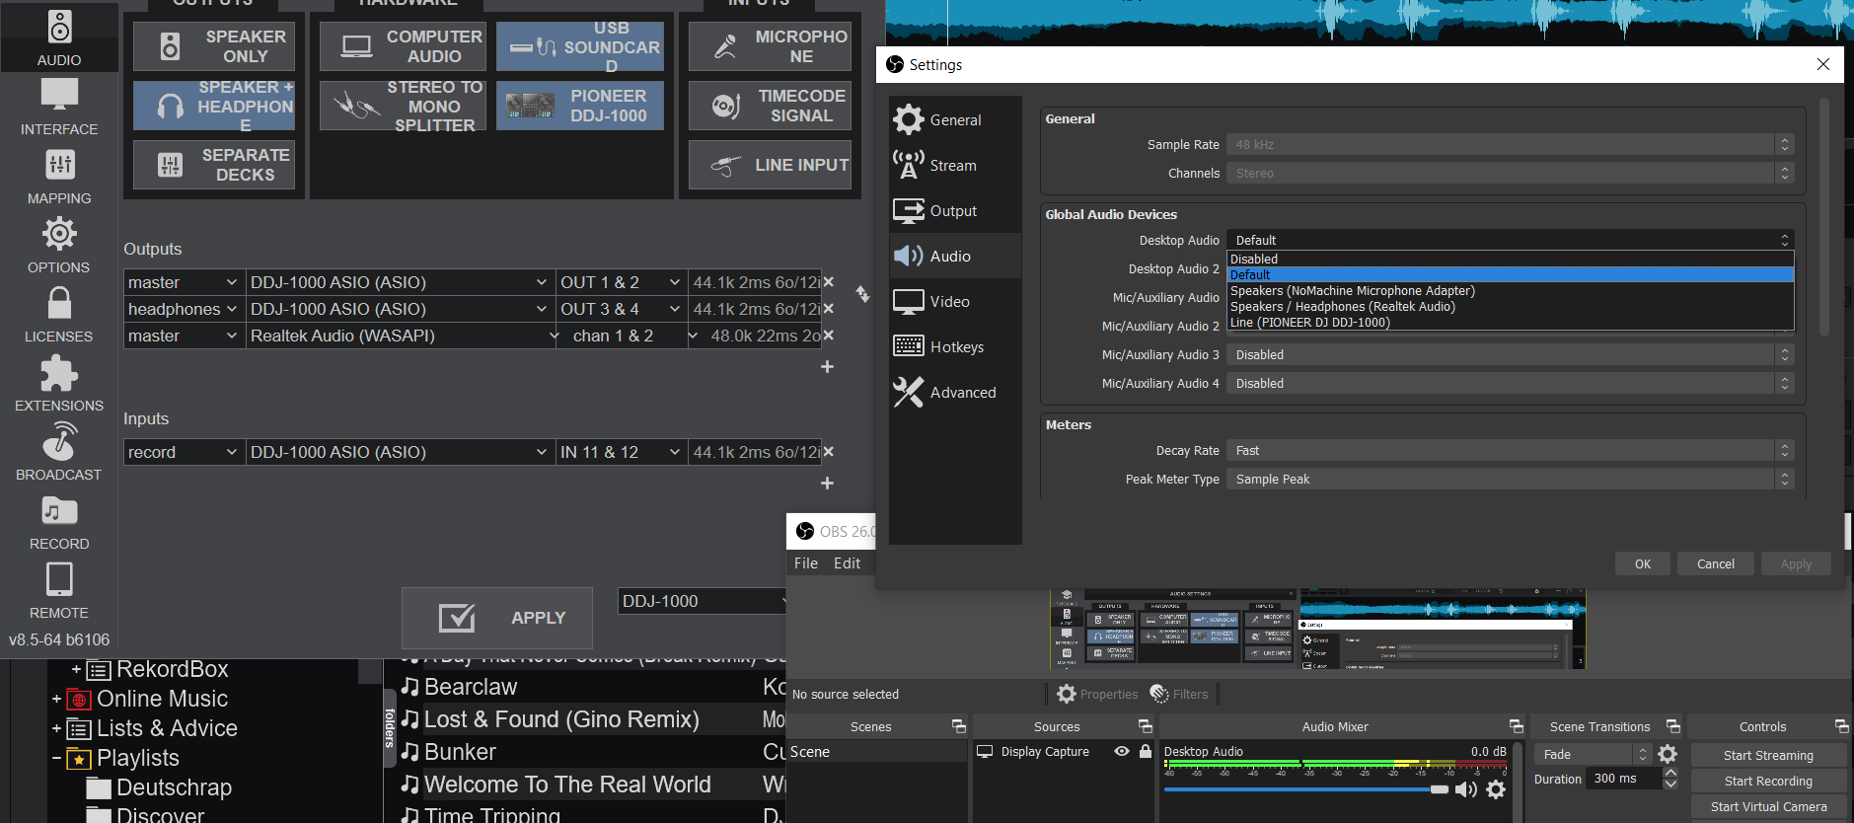Screen dimensions: 1854x823
Task: Click the VirtualDJ APPLY button
Action: [497, 618]
